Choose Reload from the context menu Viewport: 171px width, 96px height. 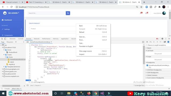93,32
